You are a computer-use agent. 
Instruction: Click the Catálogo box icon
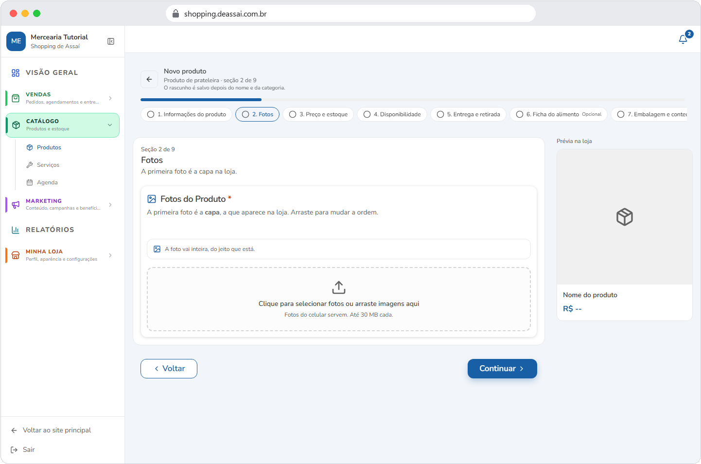pyautogui.click(x=16, y=125)
